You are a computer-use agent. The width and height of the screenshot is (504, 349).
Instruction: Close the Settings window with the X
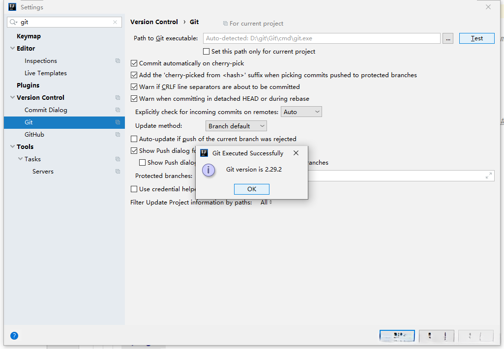[x=488, y=7]
